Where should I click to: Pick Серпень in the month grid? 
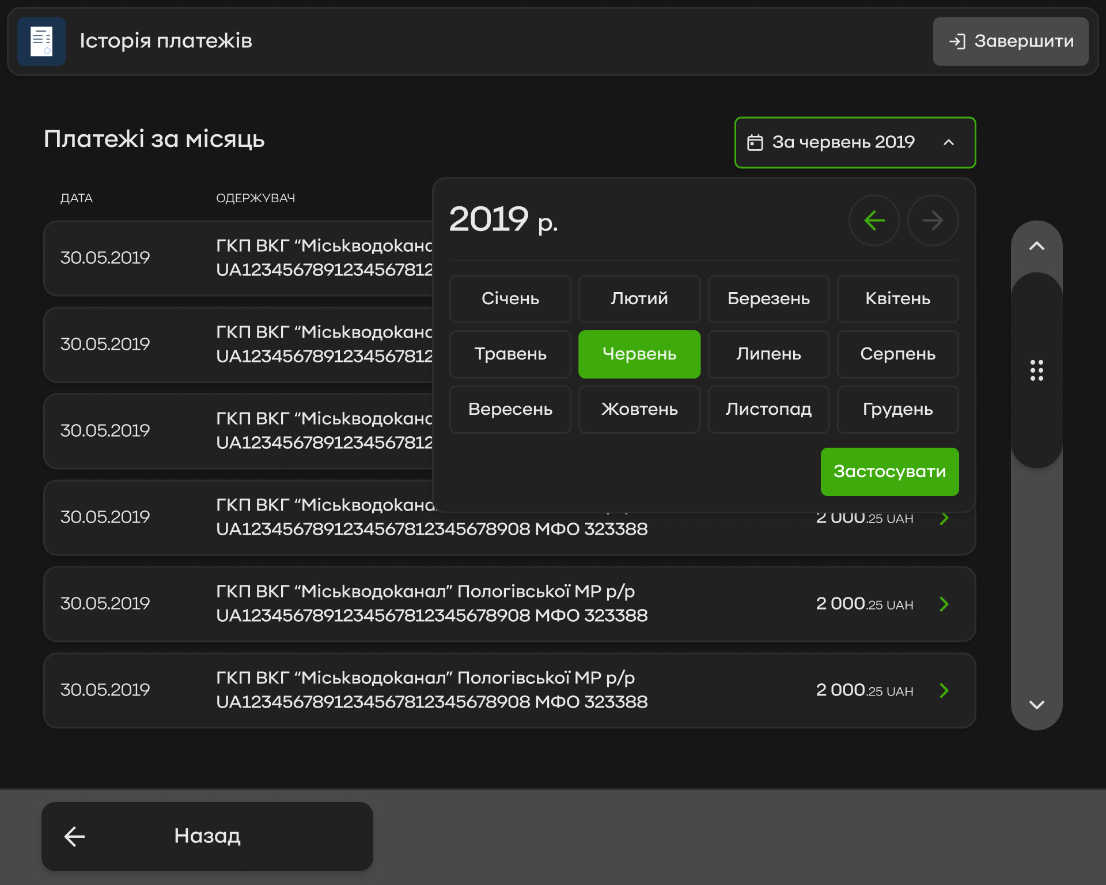pyautogui.click(x=897, y=354)
